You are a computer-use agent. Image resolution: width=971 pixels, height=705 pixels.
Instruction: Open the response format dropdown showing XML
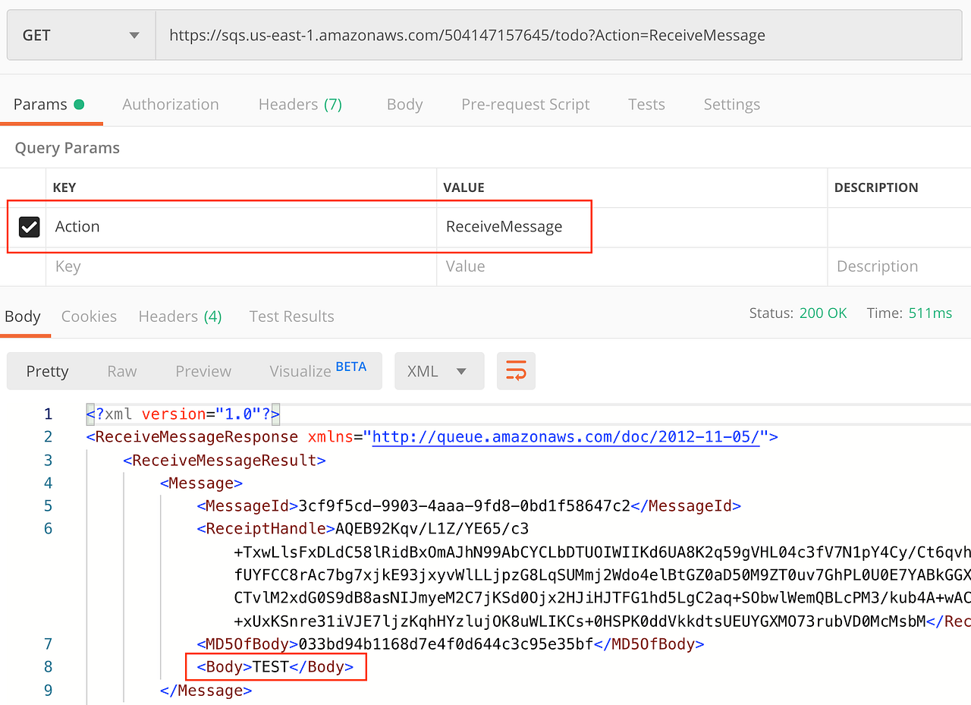click(x=438, y=371)
